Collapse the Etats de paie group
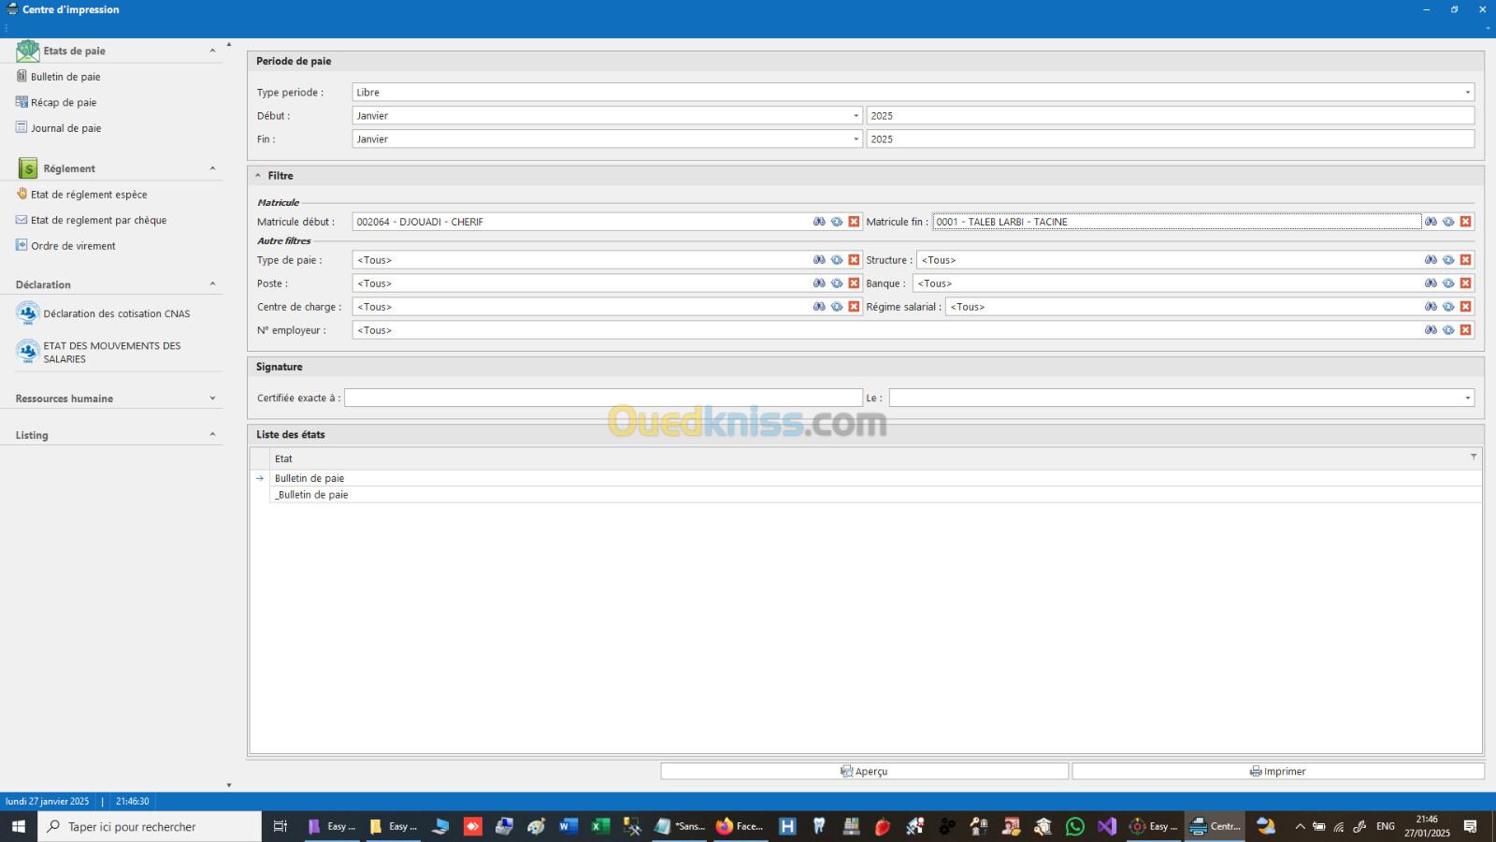The width and height of the screenshot is (1496, 842). 212,51
